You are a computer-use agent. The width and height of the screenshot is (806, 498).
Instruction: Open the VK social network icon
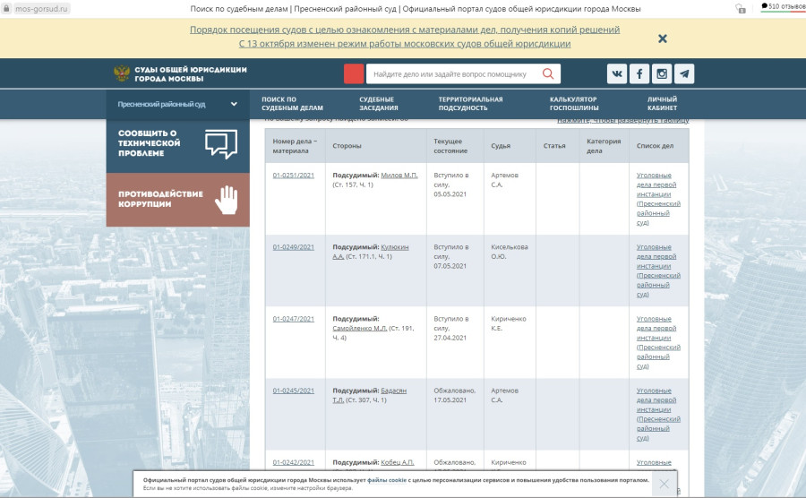tap(617, 73)
